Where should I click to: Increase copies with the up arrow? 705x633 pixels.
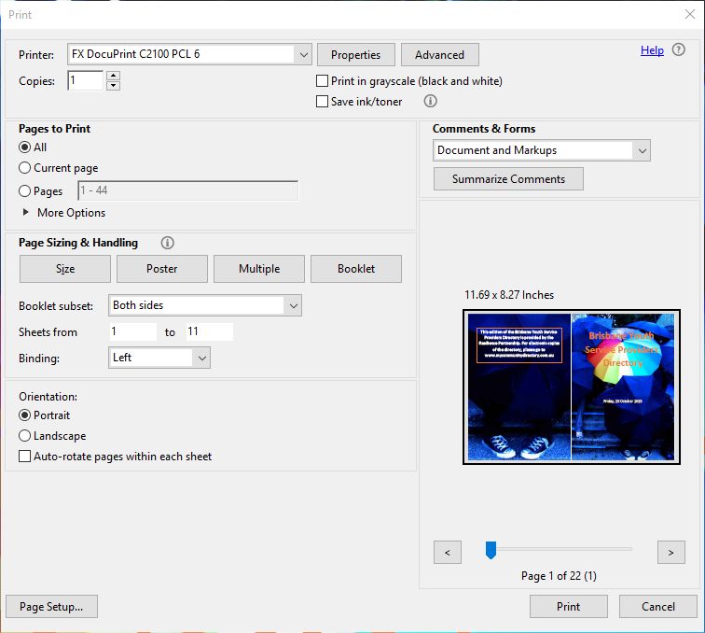pyautogui.click(x=114, y=76)
